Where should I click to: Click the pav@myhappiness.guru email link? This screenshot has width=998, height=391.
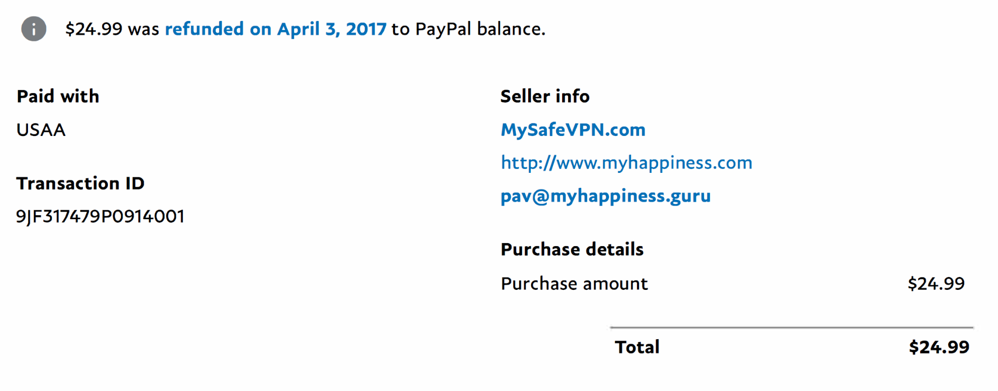point(606,196)
